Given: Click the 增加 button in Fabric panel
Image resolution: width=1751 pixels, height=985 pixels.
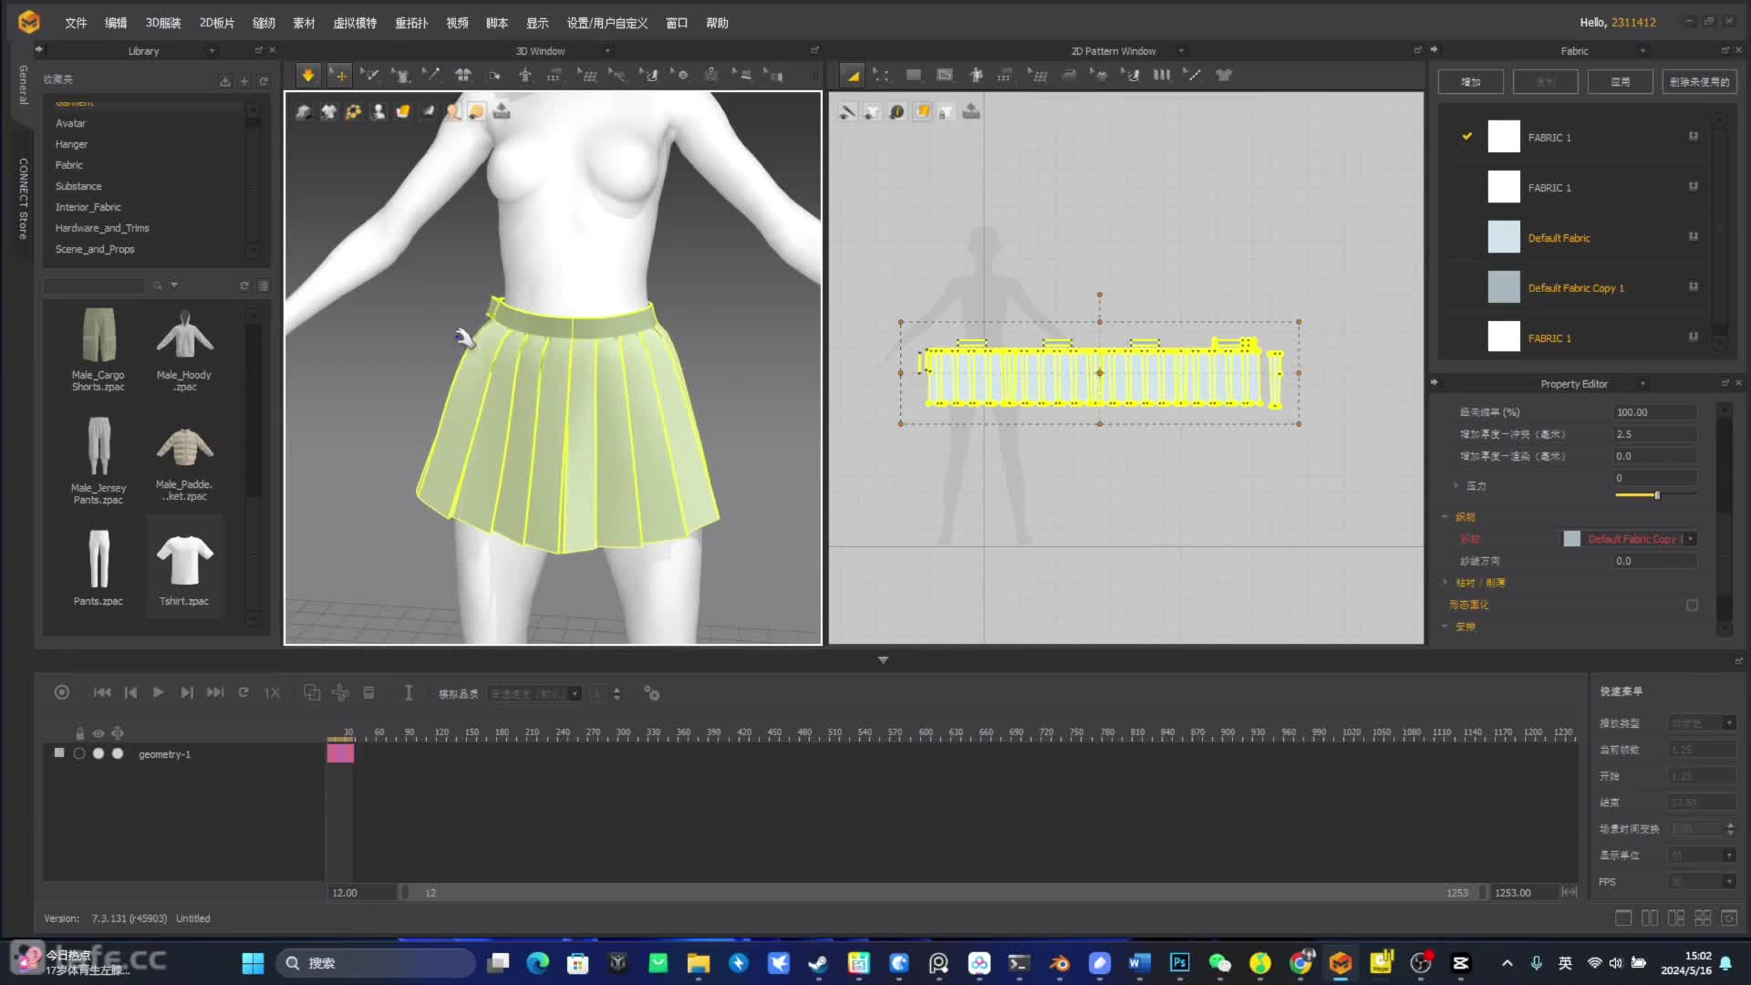Looking at the screenshot, I should [1470, 81].
